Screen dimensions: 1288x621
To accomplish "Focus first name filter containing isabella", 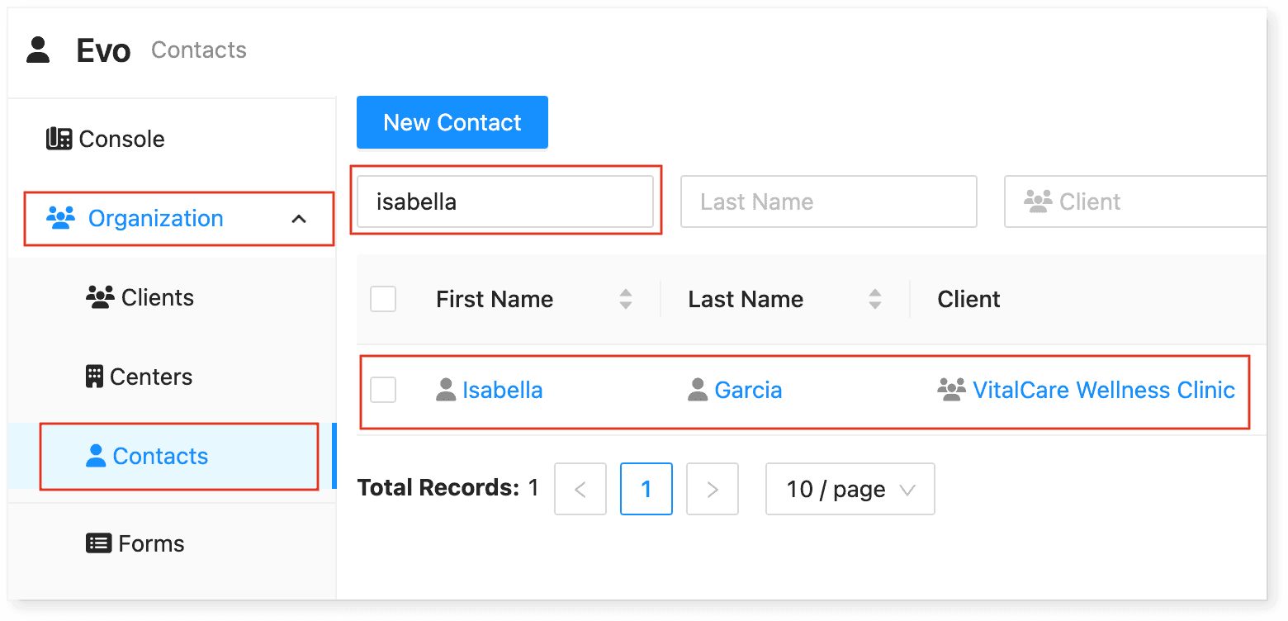I will [505, 201].
